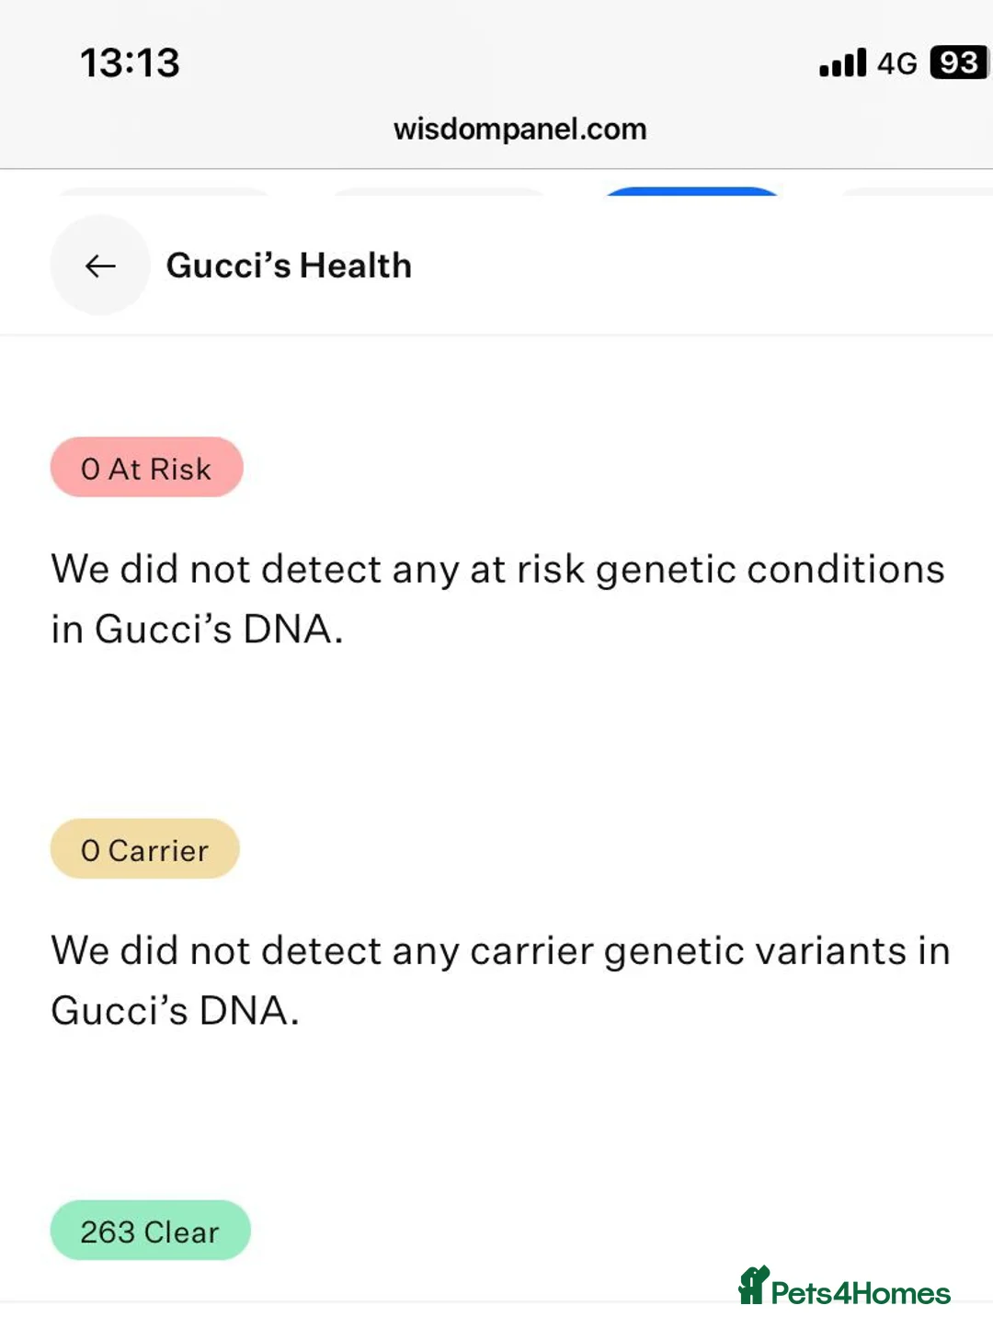Image resolution: width=993 pixels, height=1328 pixels.
Task: Select the leftmost tab pill at top
Action: point(165,193)
